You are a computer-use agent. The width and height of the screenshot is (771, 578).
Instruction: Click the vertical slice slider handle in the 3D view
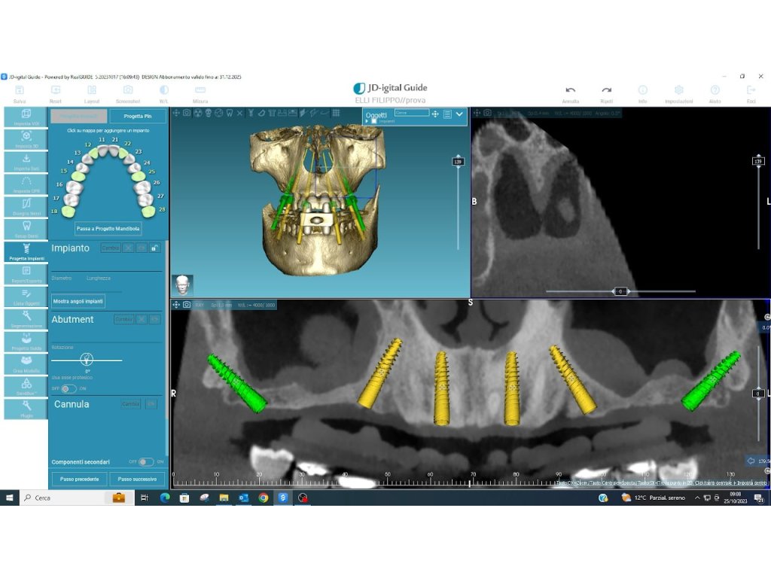coord(458,162)
